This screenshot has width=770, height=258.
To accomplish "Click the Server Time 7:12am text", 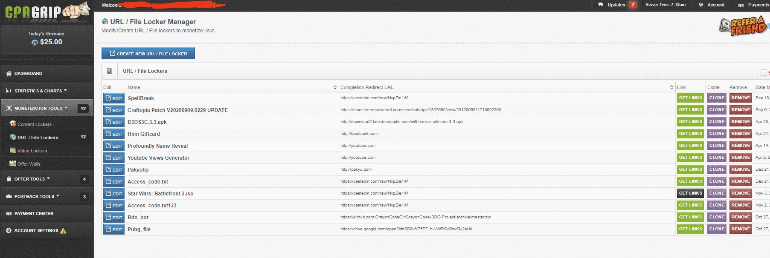I will pos(665,5).
